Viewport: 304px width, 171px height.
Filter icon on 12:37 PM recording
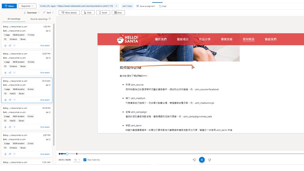14,73
